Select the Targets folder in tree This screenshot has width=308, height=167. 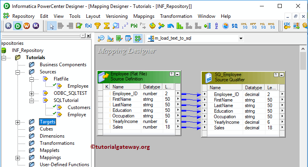(x=47, y=122)
